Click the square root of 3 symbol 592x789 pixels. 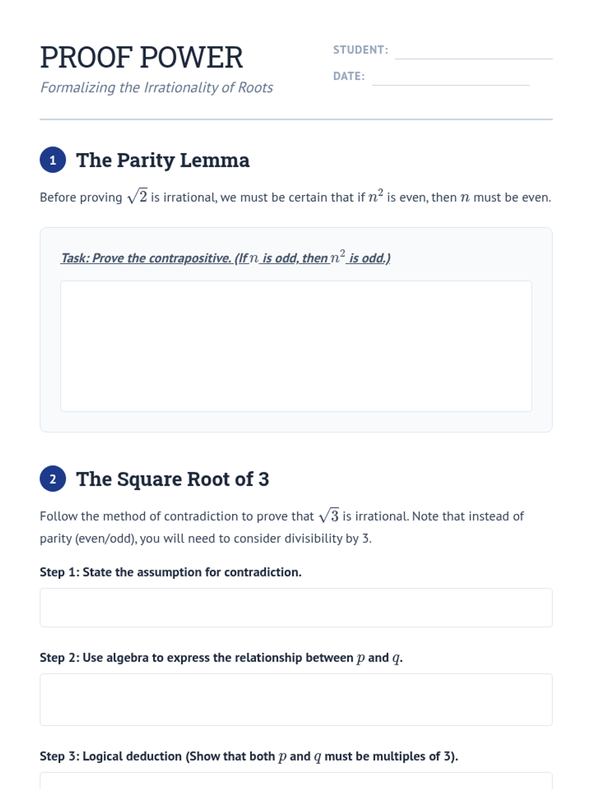[329, 515]
